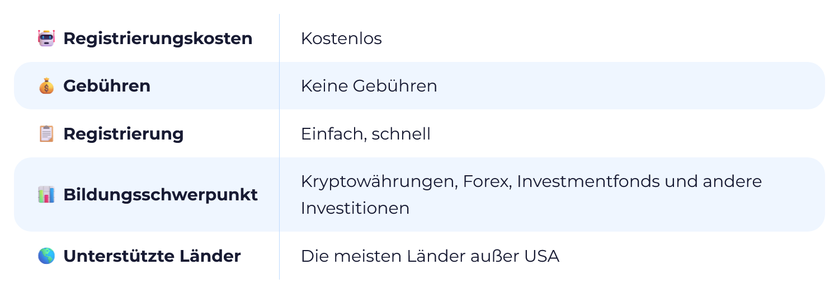839x293 pixels.
Task: Click the bar chart icon beside Bildungsschwerpunkt
Action: pos(46,195)
